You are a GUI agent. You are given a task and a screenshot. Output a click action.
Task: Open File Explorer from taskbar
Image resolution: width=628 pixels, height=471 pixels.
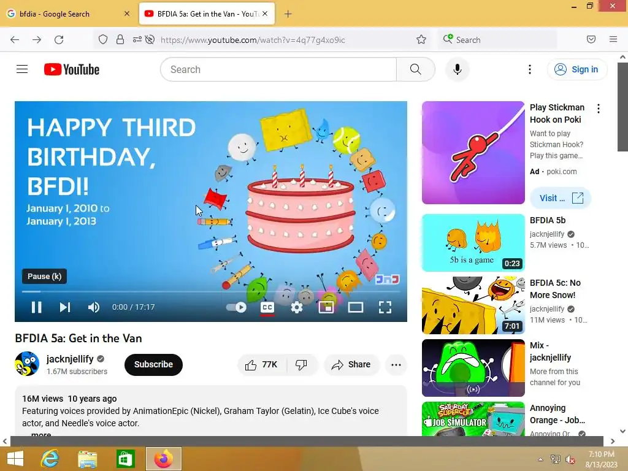[87, 459]
